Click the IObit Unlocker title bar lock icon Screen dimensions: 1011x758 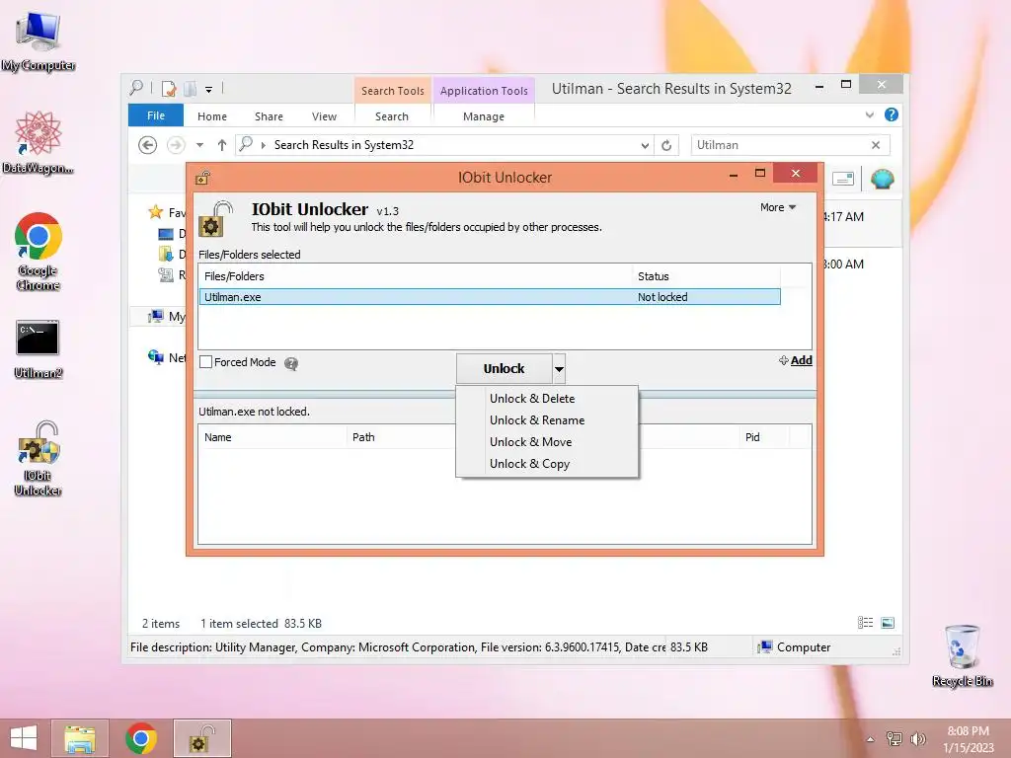click(x=203, y=178)
